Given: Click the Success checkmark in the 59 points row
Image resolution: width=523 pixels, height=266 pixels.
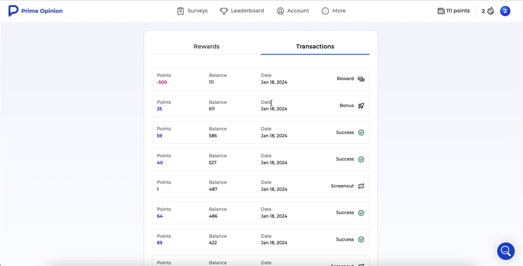Looking at the screenshot, I should [361, 132].
